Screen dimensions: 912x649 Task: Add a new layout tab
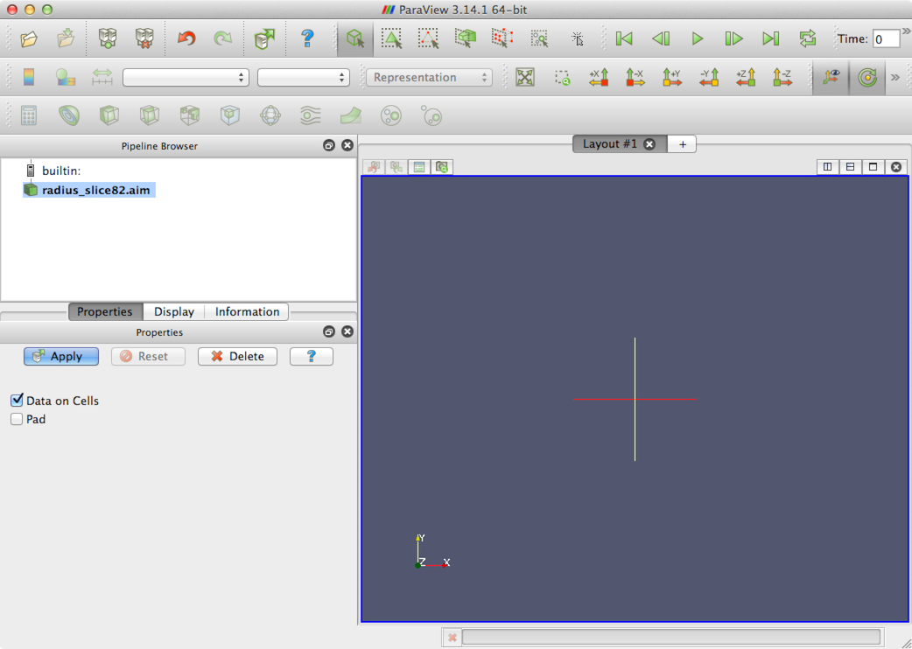click(x=683, y=144)
